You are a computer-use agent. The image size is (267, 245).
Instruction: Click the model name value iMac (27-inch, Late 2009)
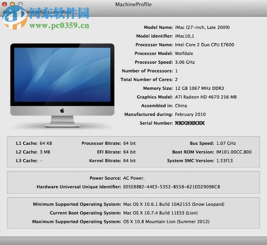pyautogui.click(x=202, y=28)
